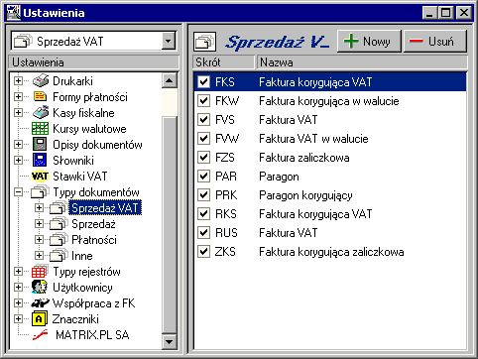Expand the Użytkownicy node

[x=19, y=287]
